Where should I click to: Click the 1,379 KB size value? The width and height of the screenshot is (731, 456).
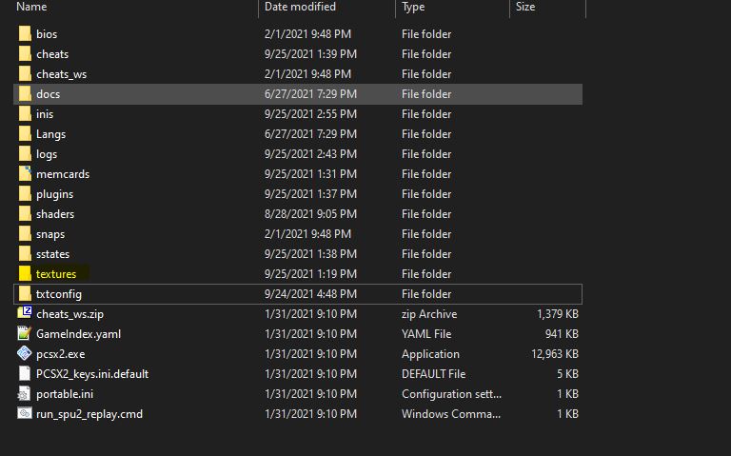click(x=558, y=314)
